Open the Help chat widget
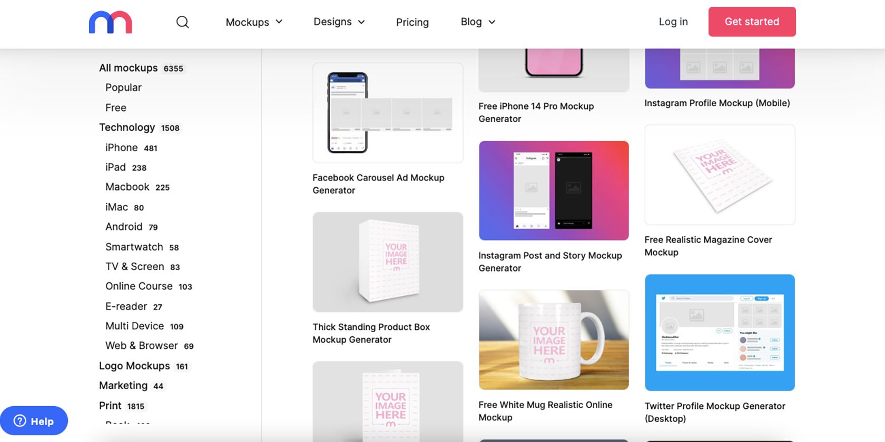 [x=34, y=421]
